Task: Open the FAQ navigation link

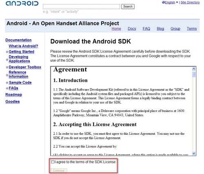Action: pos(146,29)
